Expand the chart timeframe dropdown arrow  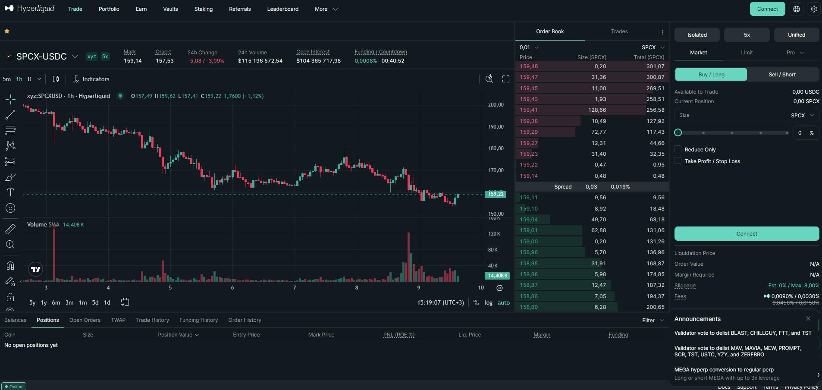coord(39,79)
